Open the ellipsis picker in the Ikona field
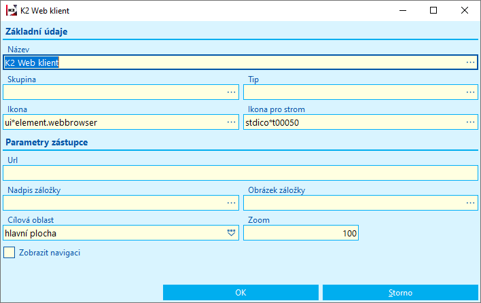Viewport: 481px width, 303px height. [x=231, y=122]
